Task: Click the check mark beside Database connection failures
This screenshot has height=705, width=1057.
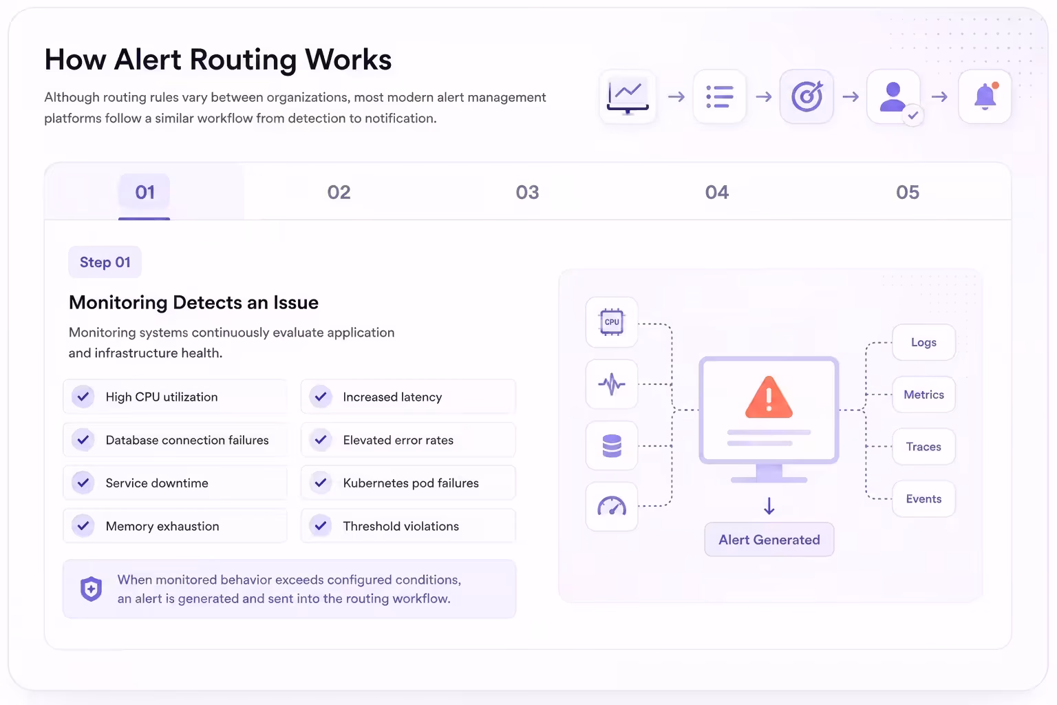Action: coord(83,440)
